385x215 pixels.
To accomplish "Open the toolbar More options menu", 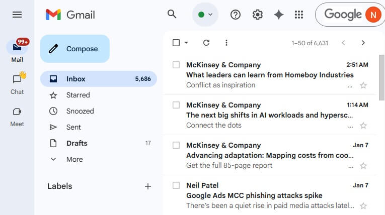I will point(226,43).
